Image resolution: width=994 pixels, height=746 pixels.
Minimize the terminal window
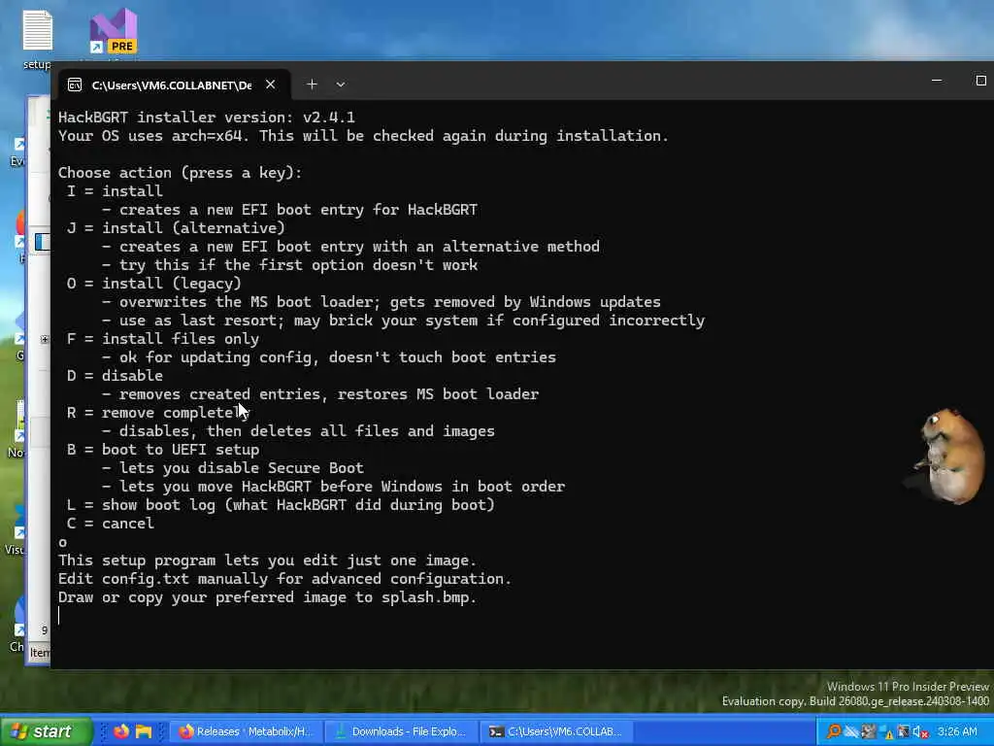[x=937, y=81]
